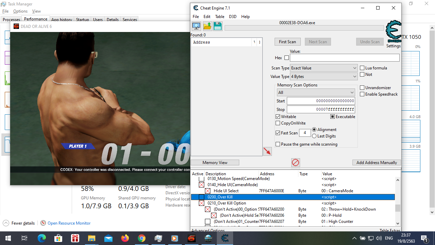The image size is (435, 245).
Task: Activate the 0200_Over Kill script checkbox
Action: tap(202, 197)
